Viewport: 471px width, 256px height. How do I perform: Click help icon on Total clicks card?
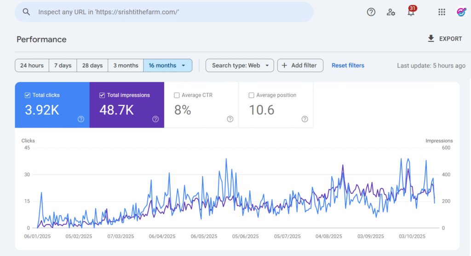tap(81, 119)
